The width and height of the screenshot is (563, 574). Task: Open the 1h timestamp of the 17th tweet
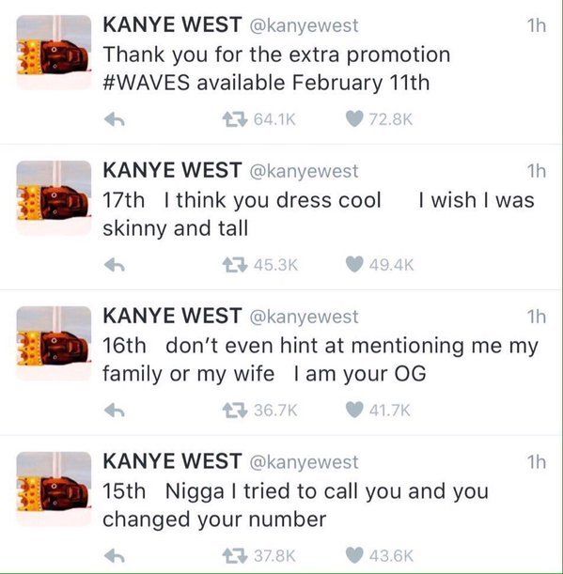pyautogui.click(x=537, y=171)
